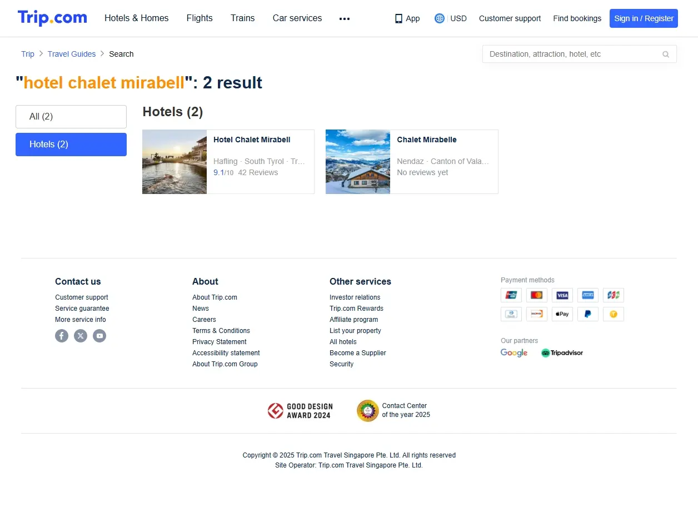Click the Hafling · South Tyrol location text
This screenshot has height=512, width=698.
[x=259, y=161]
